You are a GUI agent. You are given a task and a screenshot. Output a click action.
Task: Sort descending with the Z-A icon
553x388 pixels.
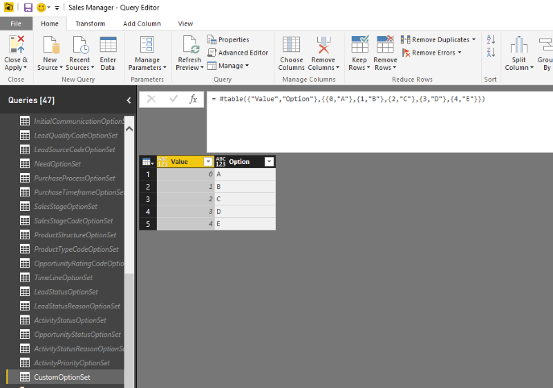coord(491,52)
